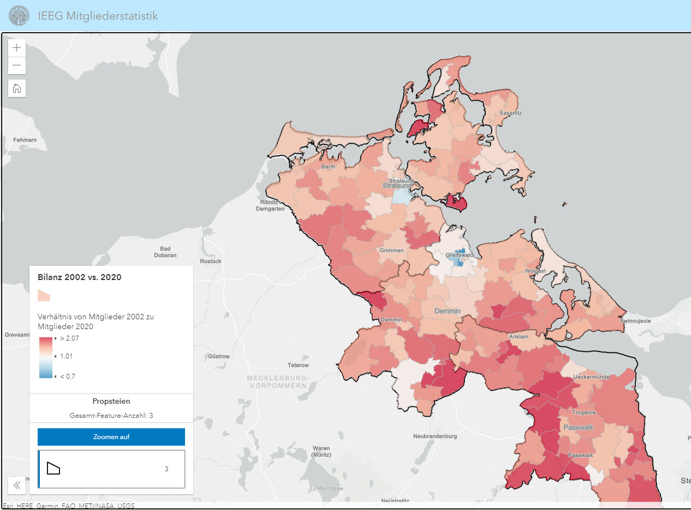
Task: Click the polygon outline icon in feature list
Action: coord(53,469)
